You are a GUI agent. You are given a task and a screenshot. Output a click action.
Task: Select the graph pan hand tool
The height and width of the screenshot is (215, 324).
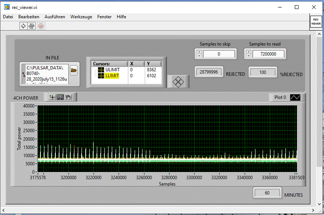[x=68, y=97]
